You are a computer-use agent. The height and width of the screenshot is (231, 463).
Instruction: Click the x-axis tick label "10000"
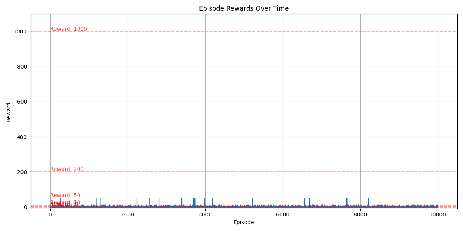(438, 214)
